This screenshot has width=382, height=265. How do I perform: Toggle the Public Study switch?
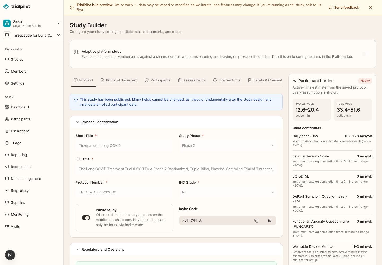86,218
